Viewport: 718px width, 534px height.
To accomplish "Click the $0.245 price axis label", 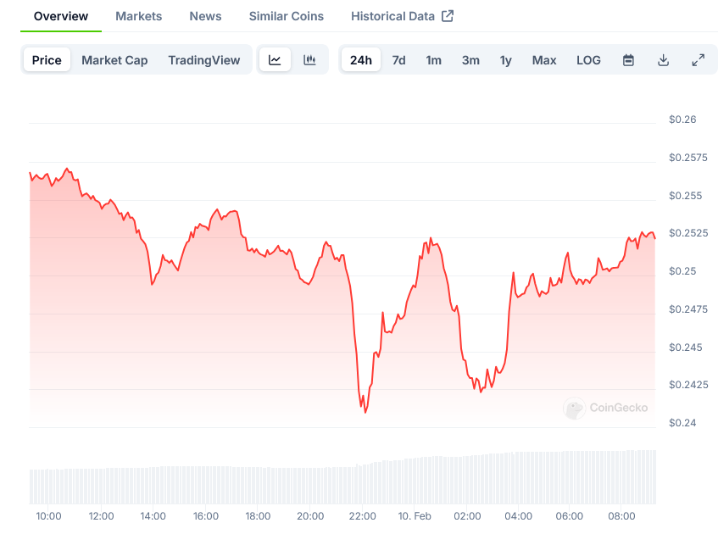I will coord(685,348).
